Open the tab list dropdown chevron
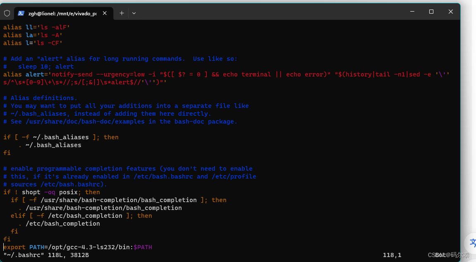Image resolution: width=476 pixels, height=262 pixels. 134,13
